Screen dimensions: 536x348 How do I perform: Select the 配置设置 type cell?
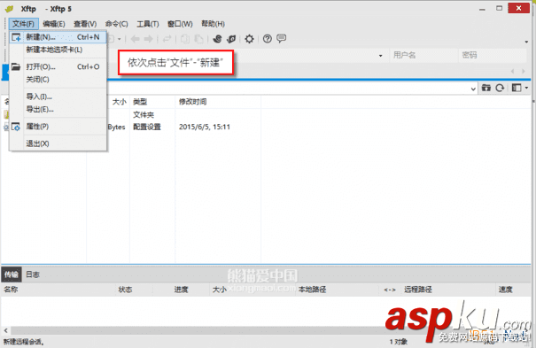[x=147, y=127]
